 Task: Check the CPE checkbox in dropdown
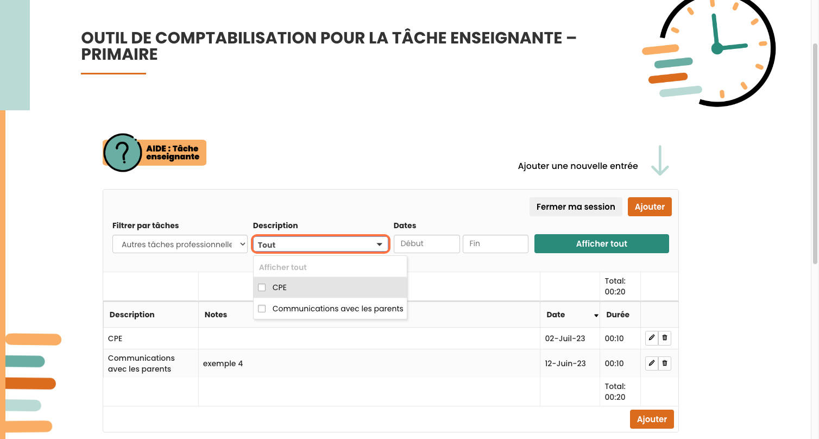point(262,287)
